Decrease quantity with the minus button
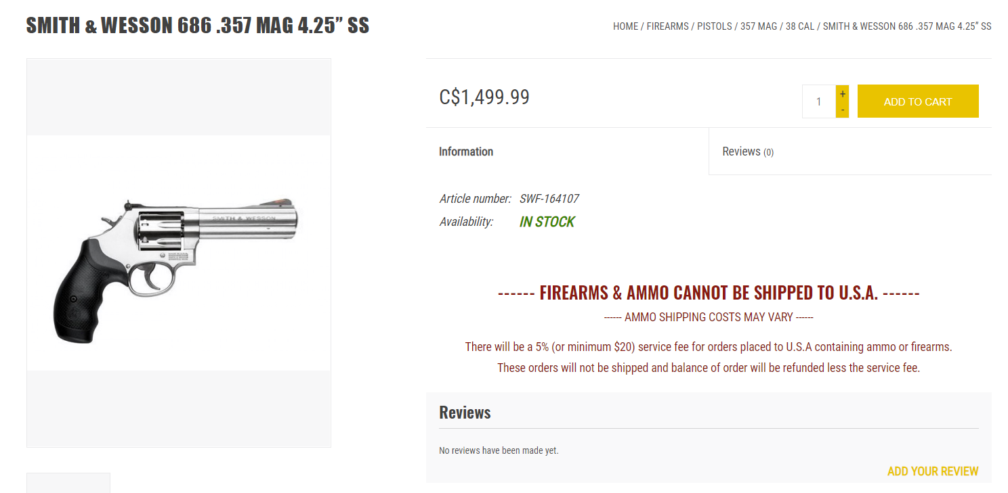1008x493 pixels. 842,110
